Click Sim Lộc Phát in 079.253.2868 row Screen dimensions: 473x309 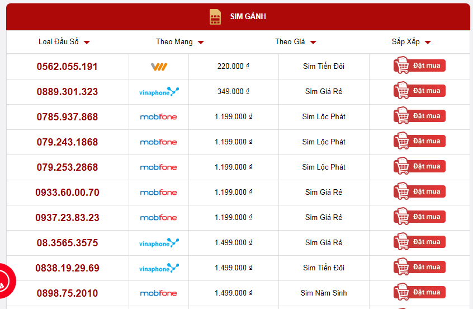point(324,167)
